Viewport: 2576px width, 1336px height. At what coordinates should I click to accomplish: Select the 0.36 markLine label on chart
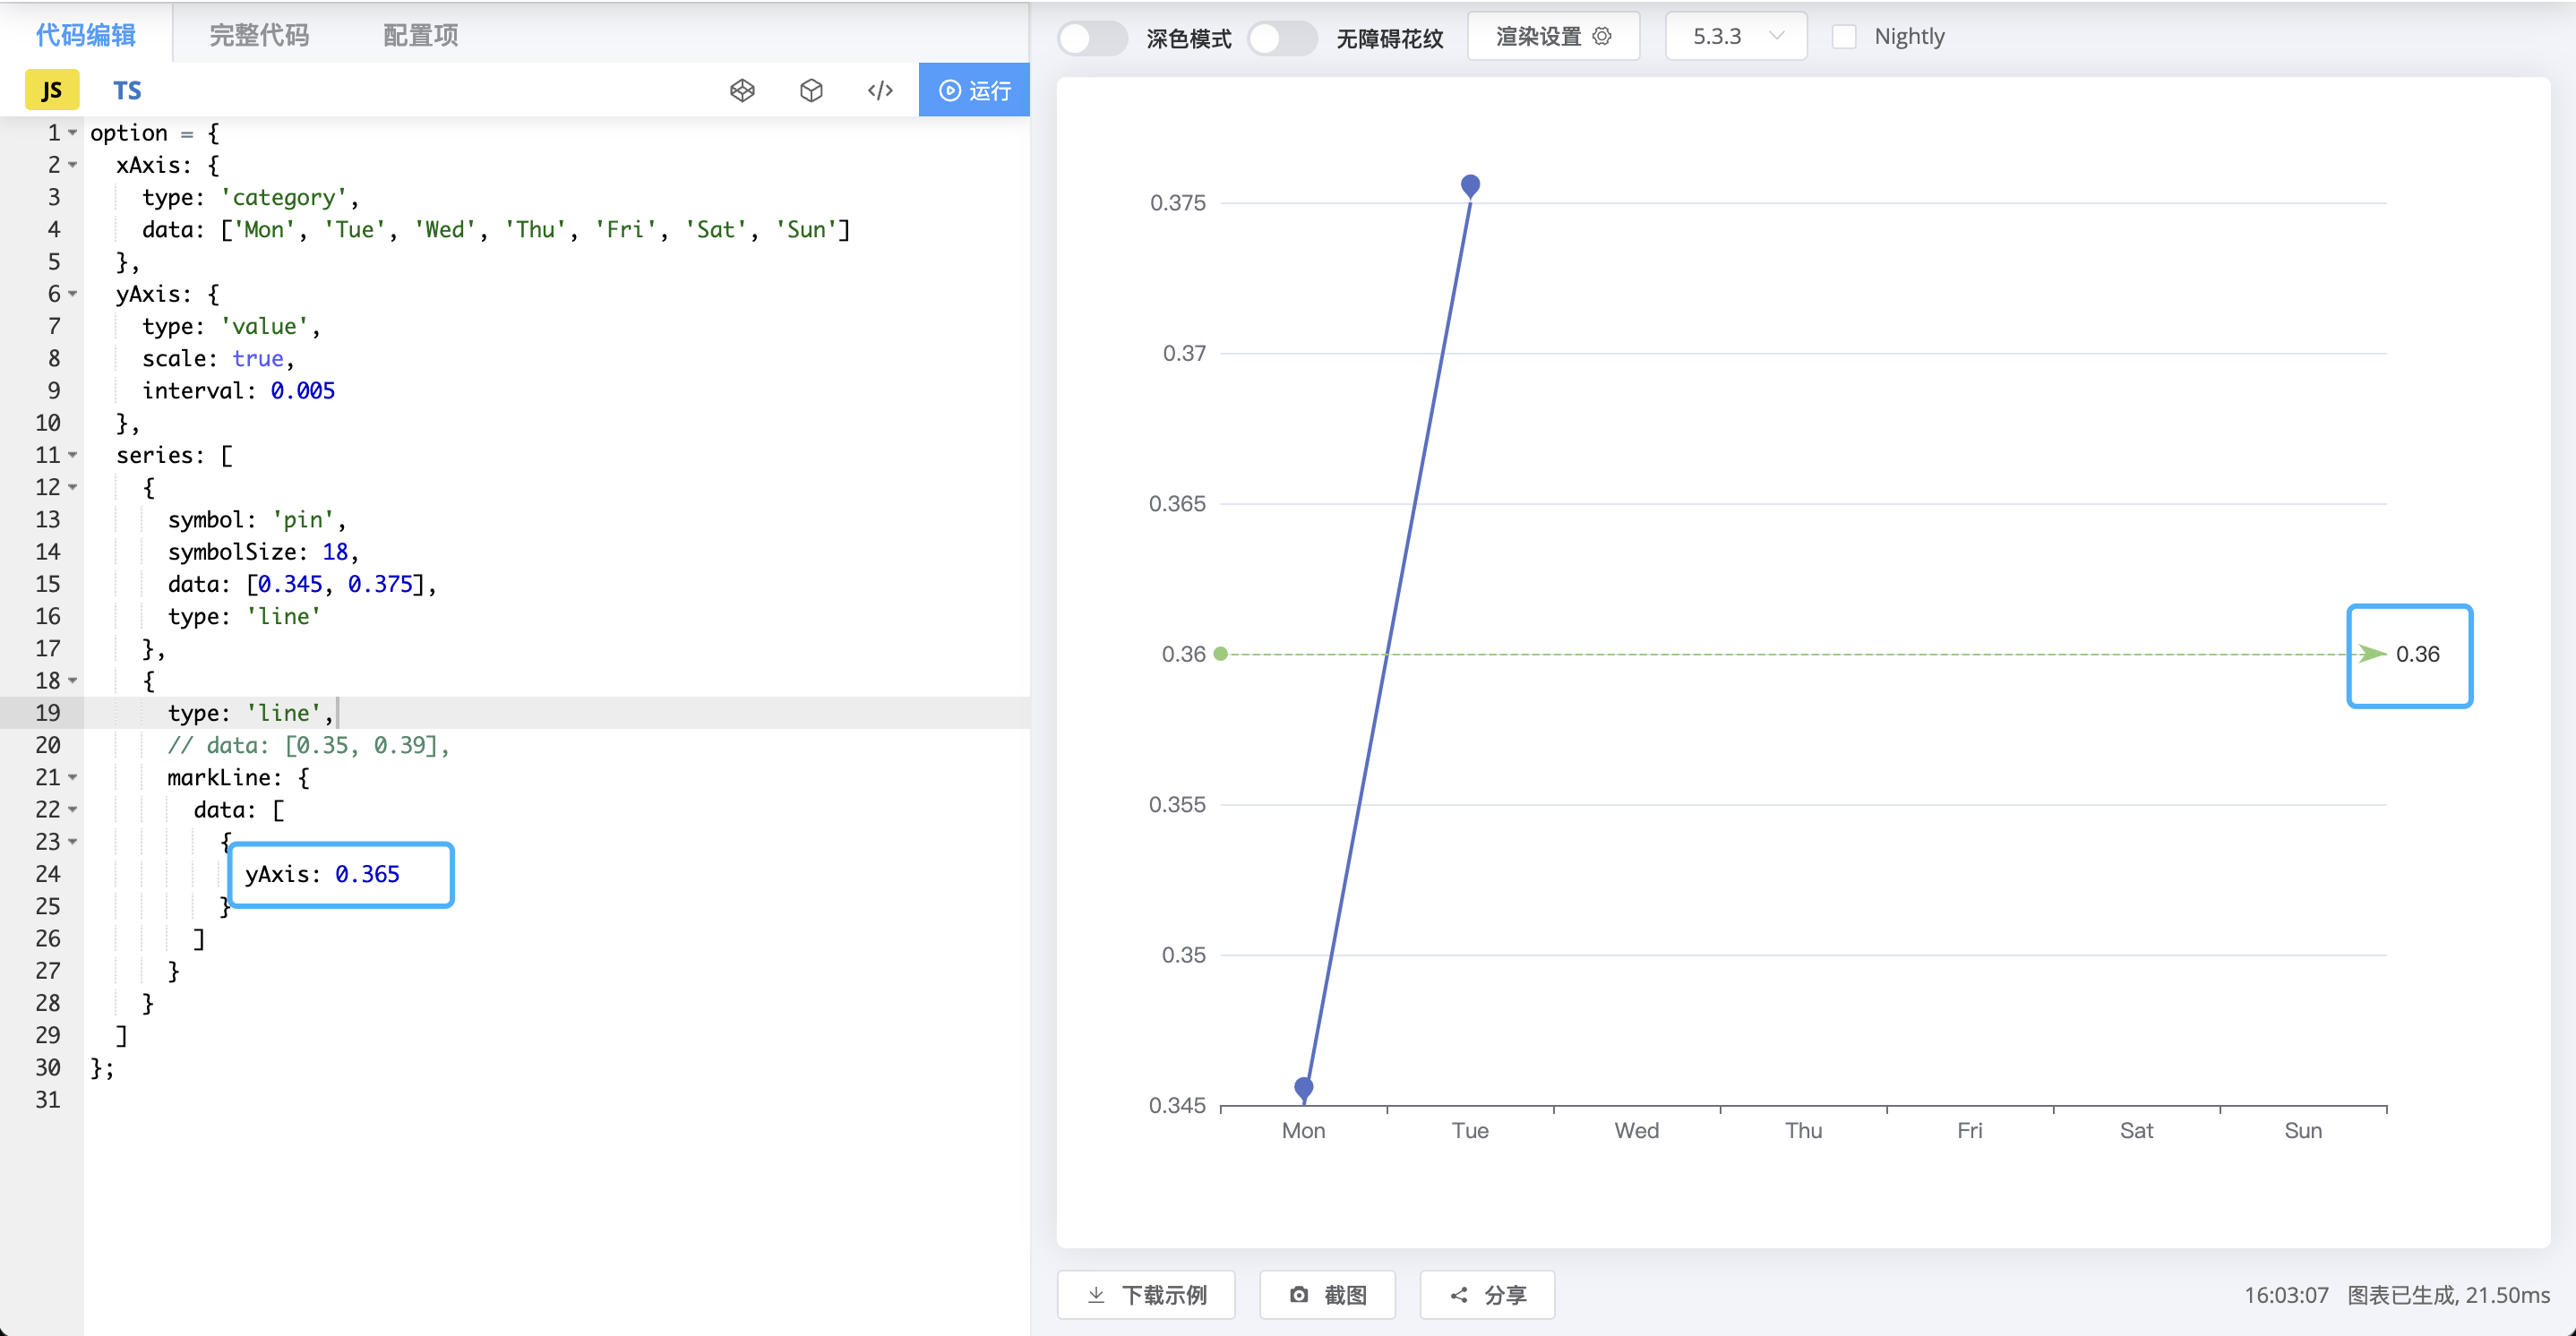pyautogui.click(x=2410, y=656)
